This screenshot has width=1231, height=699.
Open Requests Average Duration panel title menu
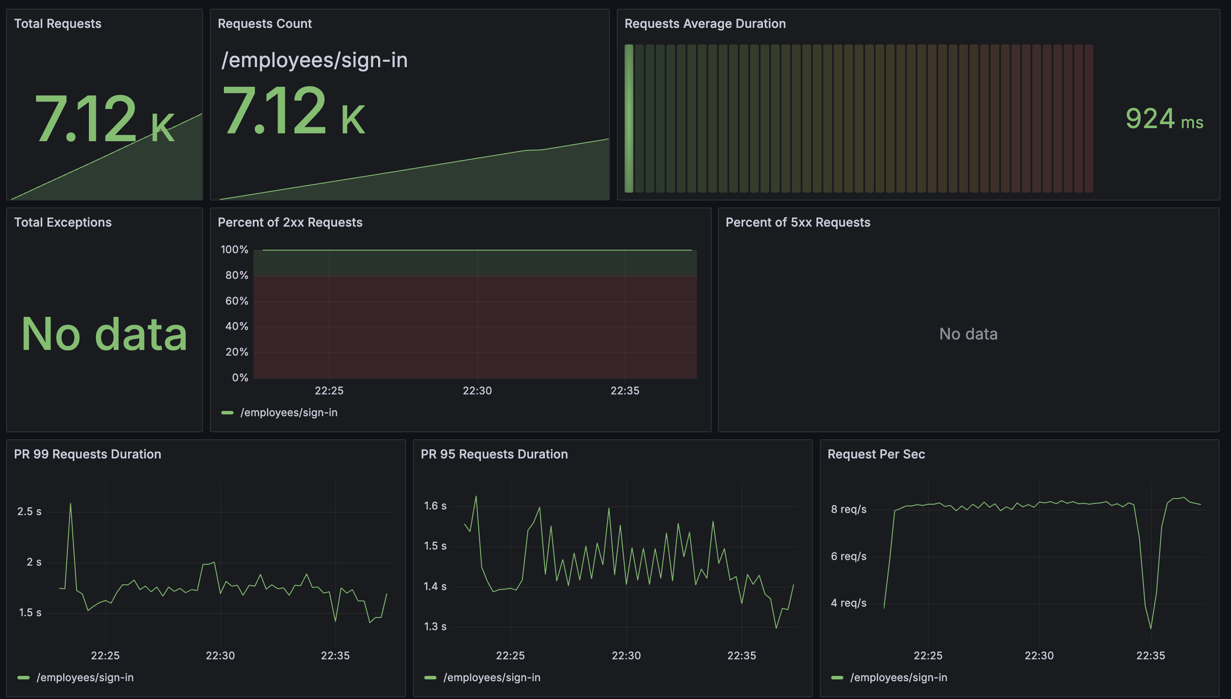[705, 24]
